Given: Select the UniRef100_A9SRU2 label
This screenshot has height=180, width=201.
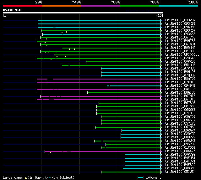Looking at the screenshot, I should point(180,144).
